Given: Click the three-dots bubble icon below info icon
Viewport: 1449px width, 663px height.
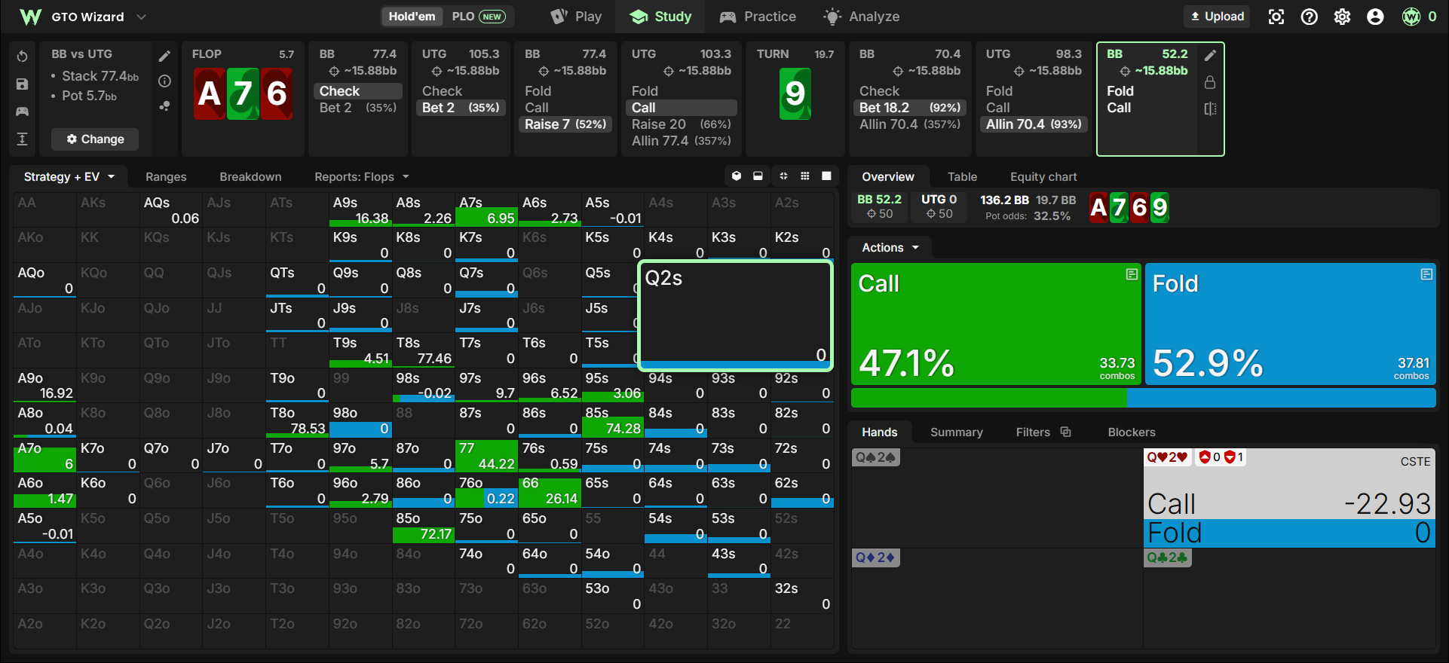Looking at the screenshot, I should pos(164,105).
